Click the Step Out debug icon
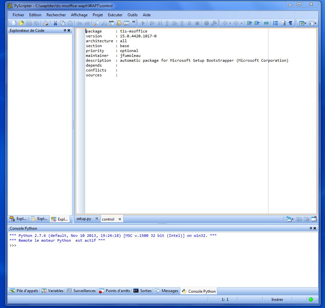This screenshot has height=308, width=325. (182, 23)
